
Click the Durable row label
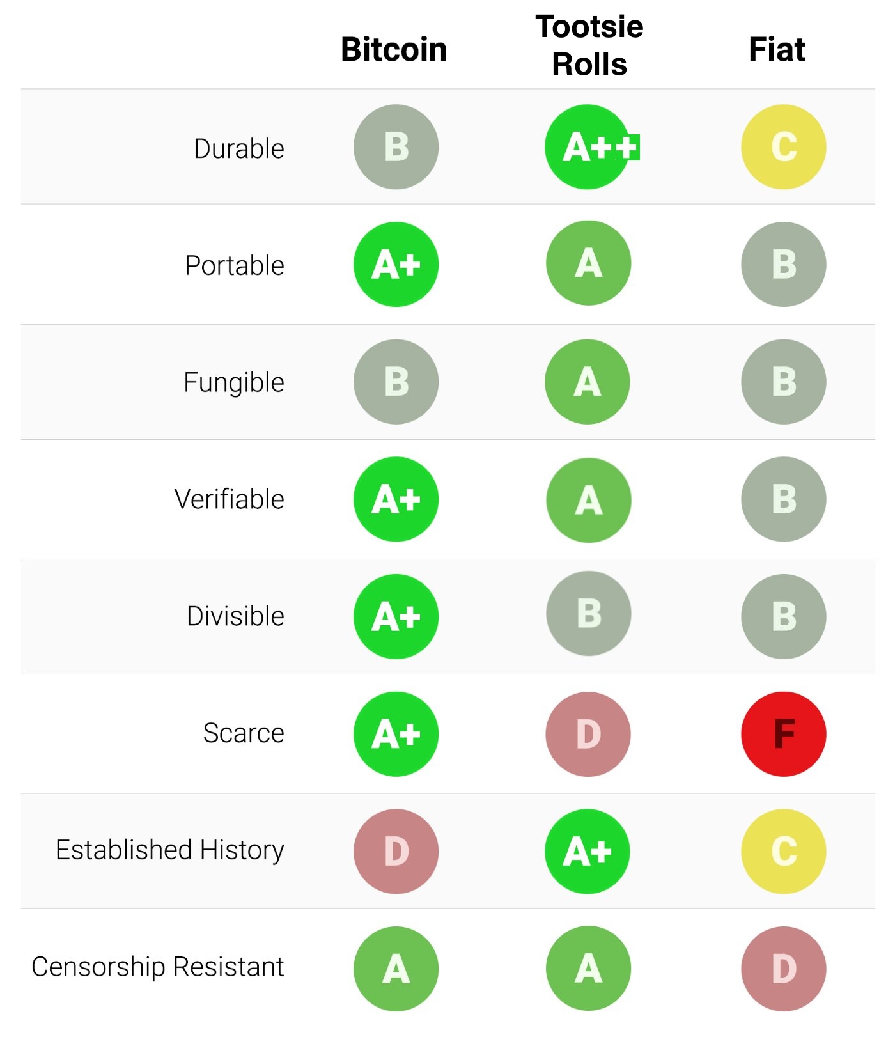[x=239, y=148]
